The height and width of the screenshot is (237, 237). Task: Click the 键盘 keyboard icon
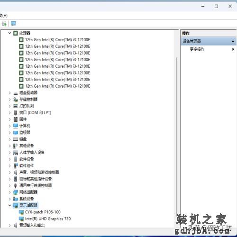(16, 139)
